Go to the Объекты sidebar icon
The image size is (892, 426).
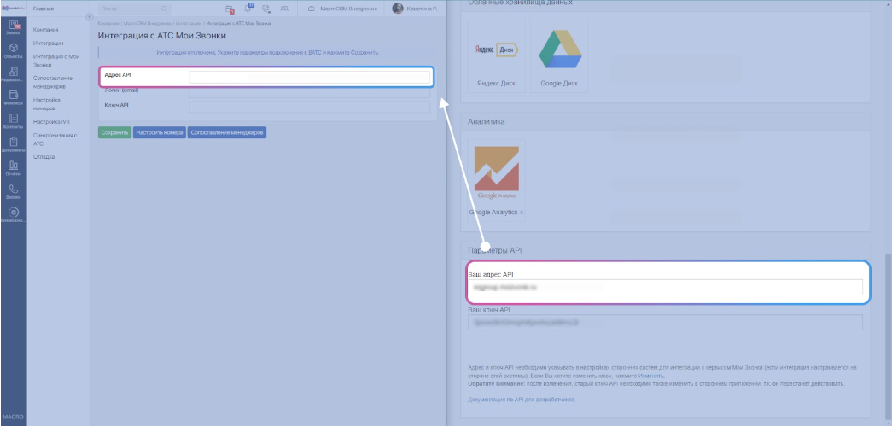15,50
